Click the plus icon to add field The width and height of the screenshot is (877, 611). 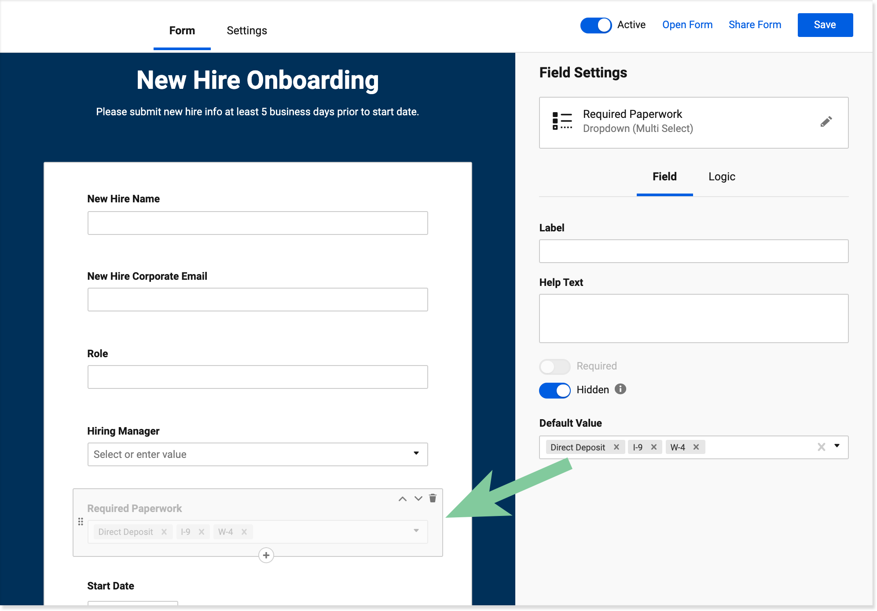click(x=266, y=555)
